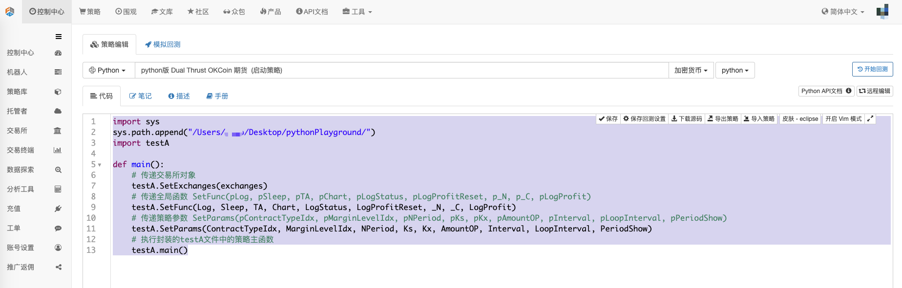Open the 笔记 notes tab
The image size is (902, 288).
(x=141, y=96)
